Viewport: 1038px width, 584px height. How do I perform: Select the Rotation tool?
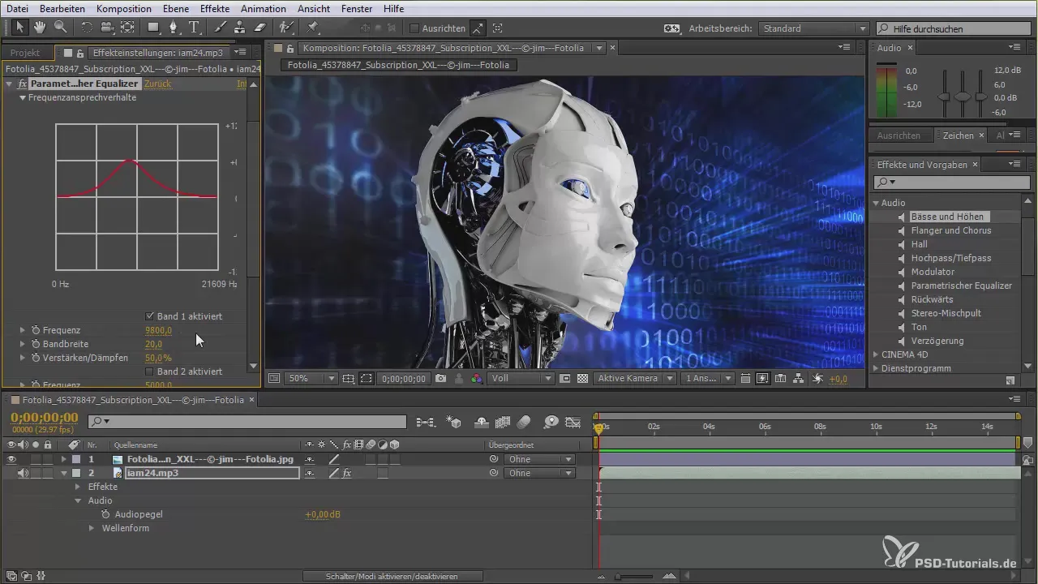click(x=87, y=28)
